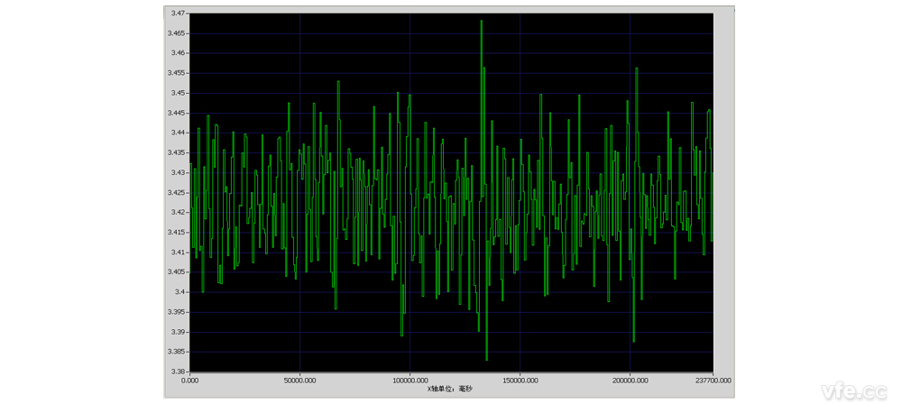Click the 3.47 Y-axis maximum label
Image resolution: width=902 pixels, height=404 pixels.
(x=178, y=14)
